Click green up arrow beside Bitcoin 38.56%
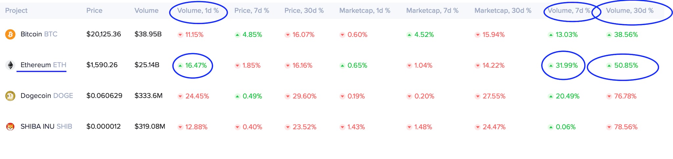Viewport: 673px width, 159px height. tap(609, 35)
